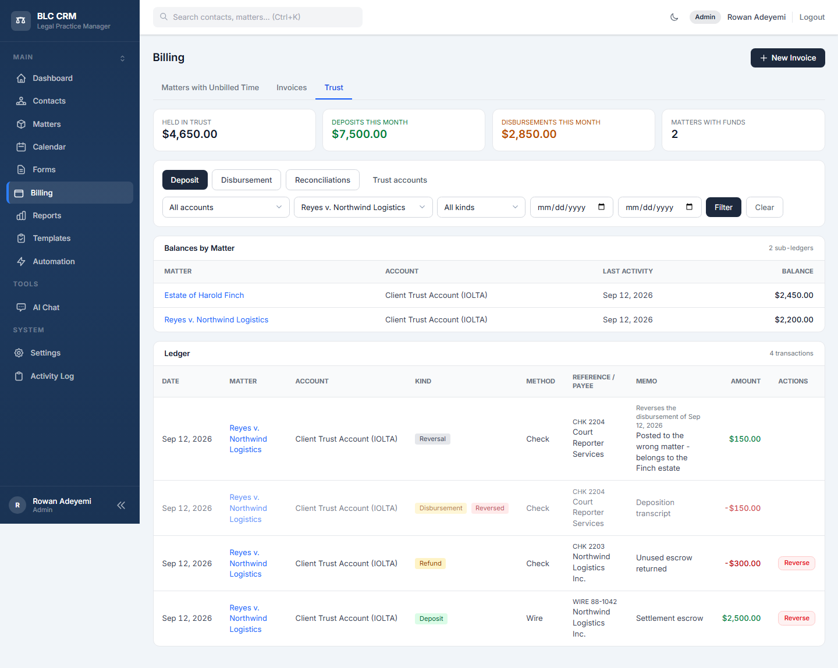This screenshot has height=668, width=838.
Task: Click the Disbursement button
Action: pos(246,180)
